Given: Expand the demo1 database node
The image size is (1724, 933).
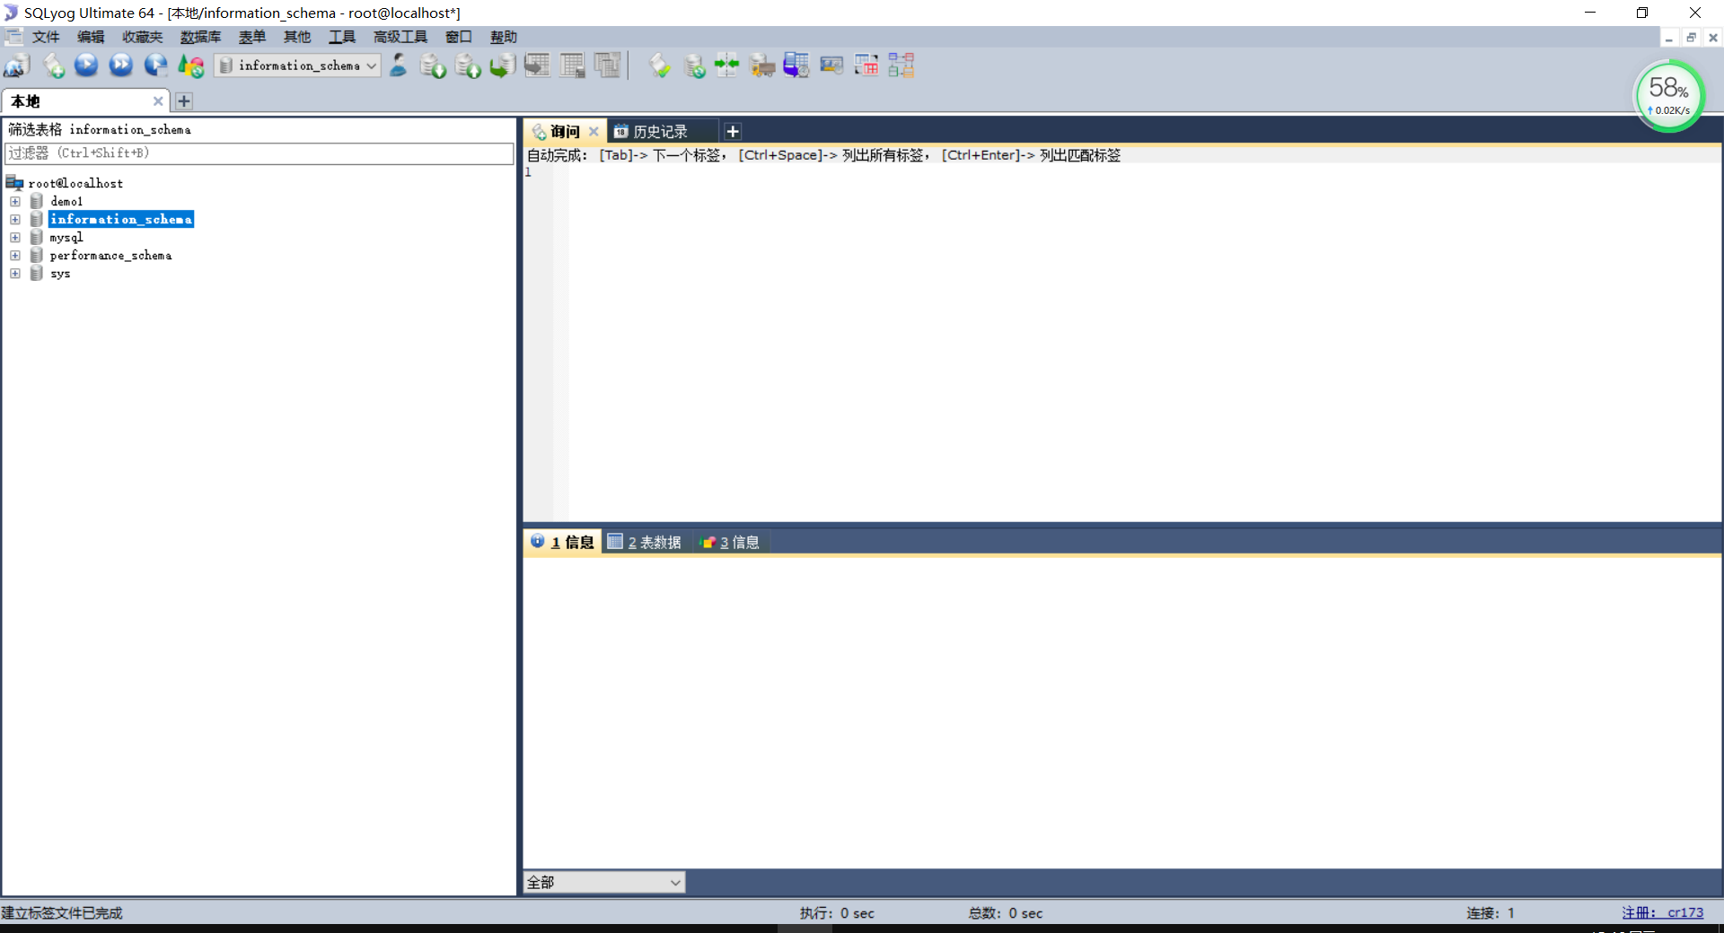Looking at the screenshot, I should 15,202.
